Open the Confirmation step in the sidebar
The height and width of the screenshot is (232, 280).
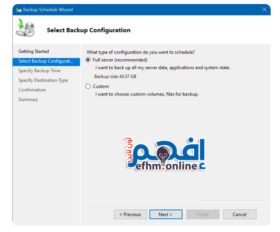(x=32, y=90)
